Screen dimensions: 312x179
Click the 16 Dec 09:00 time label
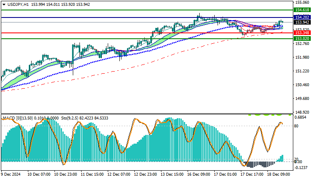199,174
